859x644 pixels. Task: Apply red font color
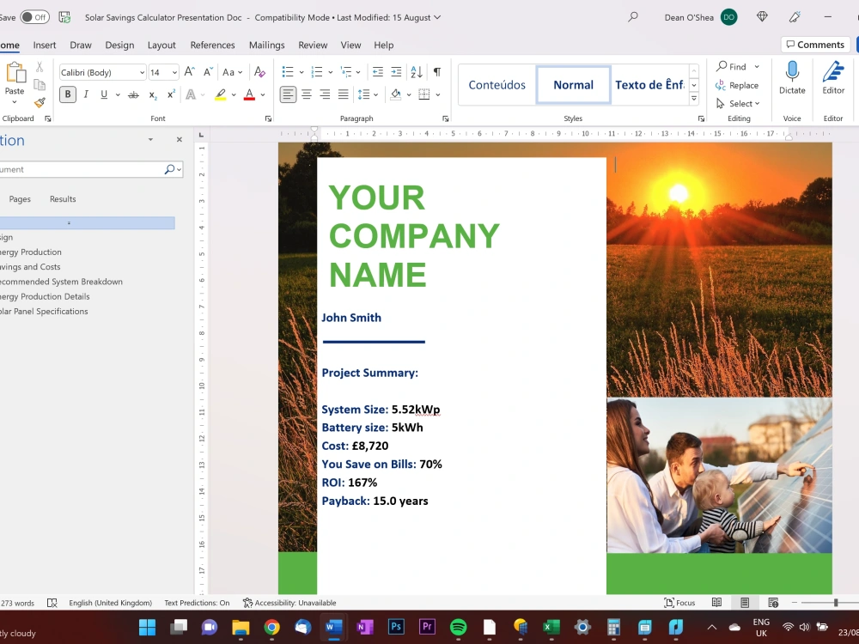[249, 94]
